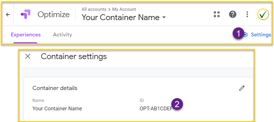This screenshot has width=274, height=122.
Task: Click the purple step 2 marker badge
Action: (177, 104)
